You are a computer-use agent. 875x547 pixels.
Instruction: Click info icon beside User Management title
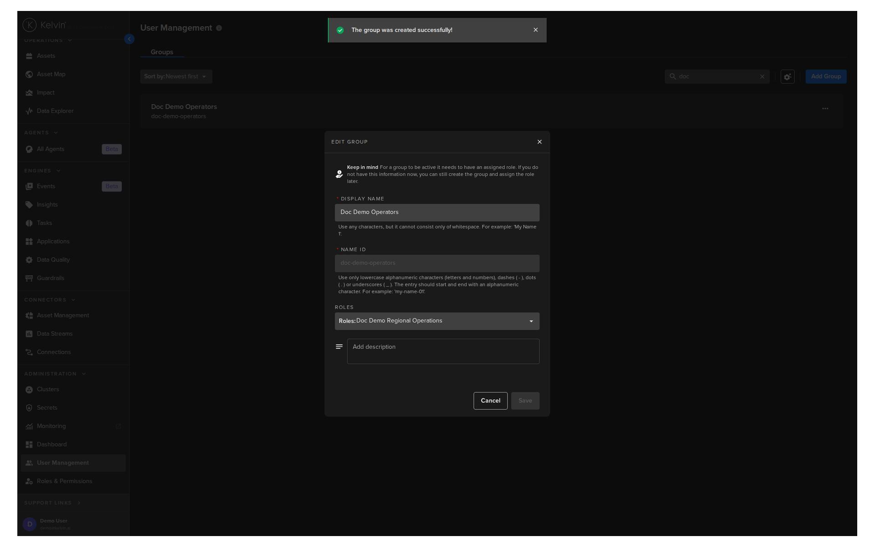(219, 28)
